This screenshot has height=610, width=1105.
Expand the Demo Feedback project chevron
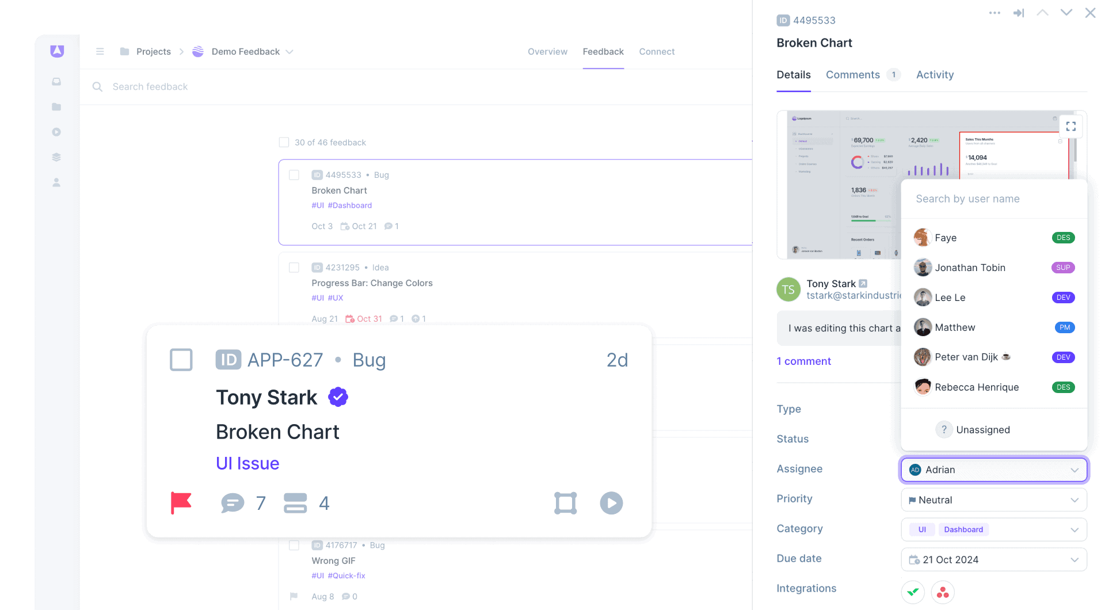[x=290, y=51]
